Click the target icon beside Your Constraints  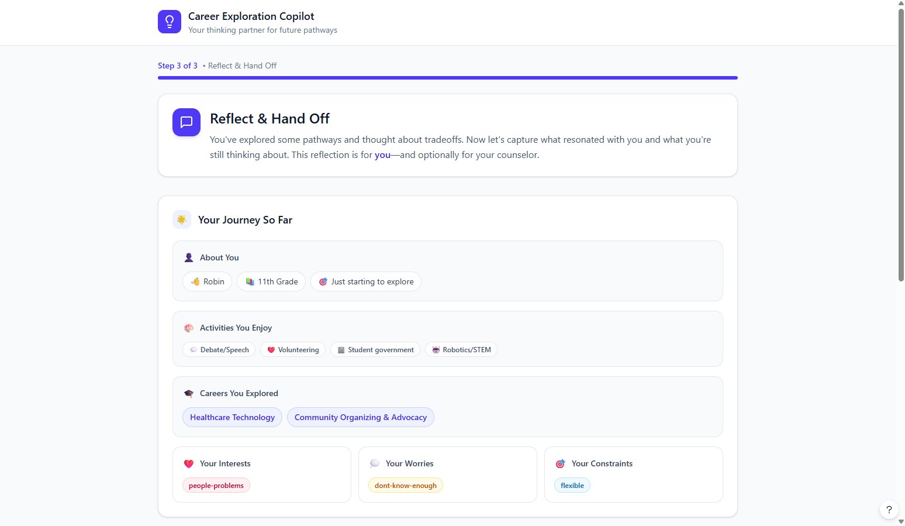pyautogui.click(x=561, y=463)
